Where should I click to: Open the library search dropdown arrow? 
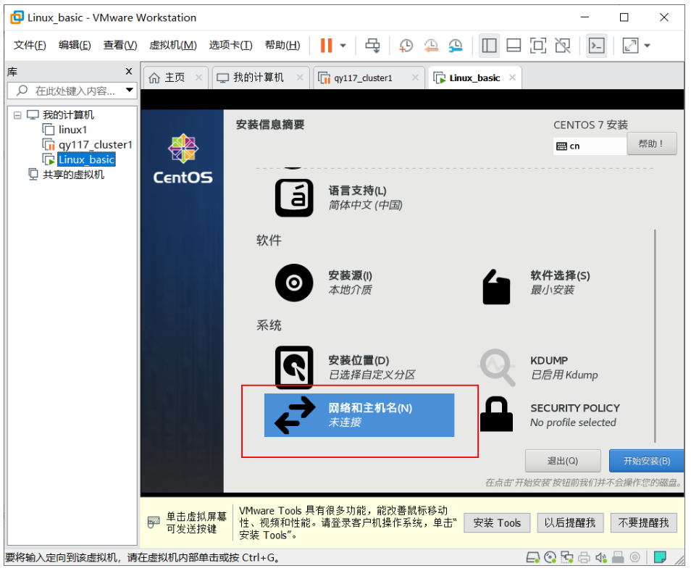pos(130,91)
